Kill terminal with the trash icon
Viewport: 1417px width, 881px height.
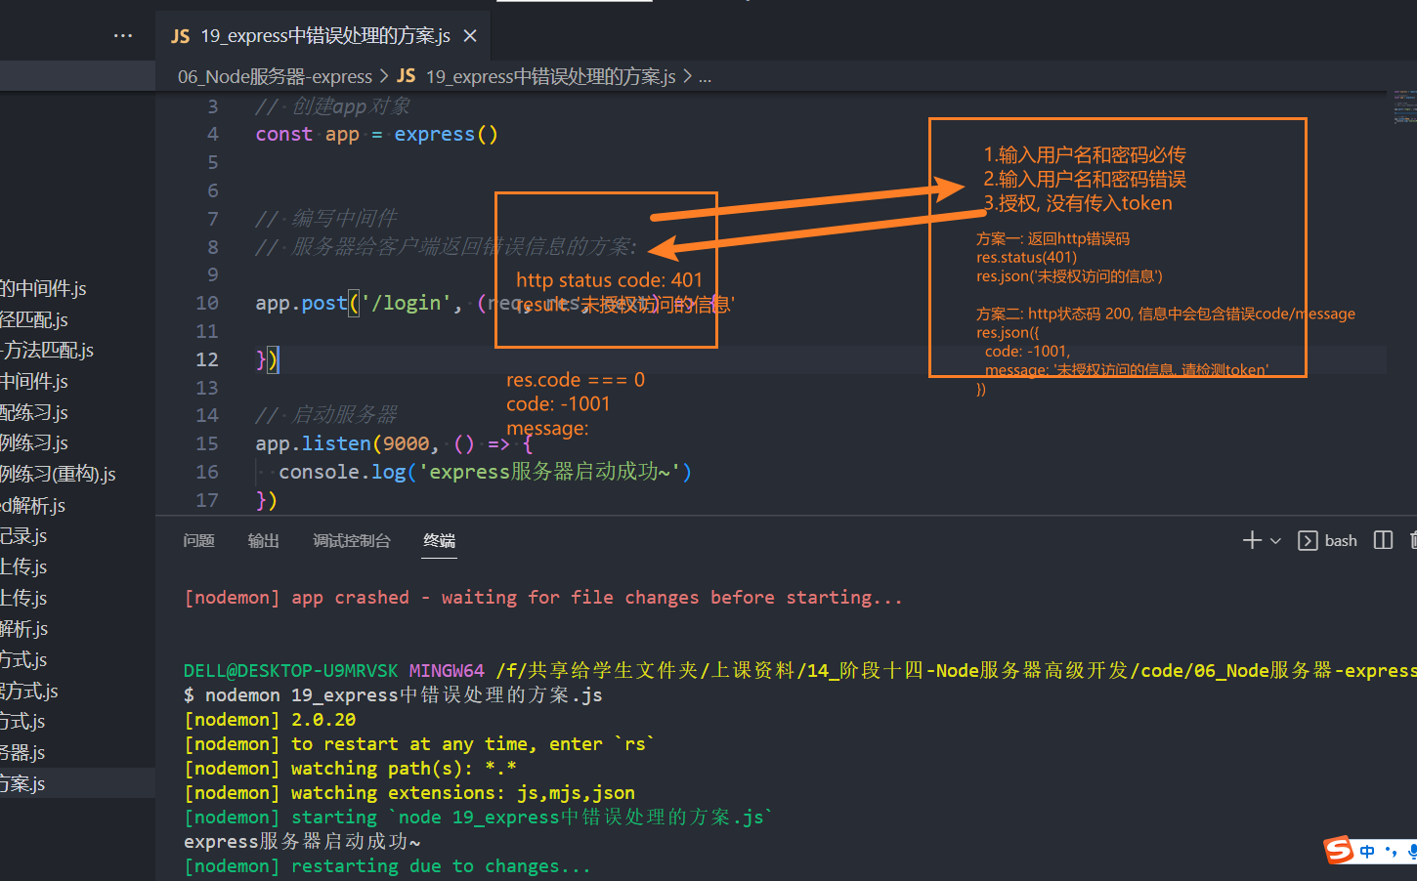click(x=1413, y=540)
